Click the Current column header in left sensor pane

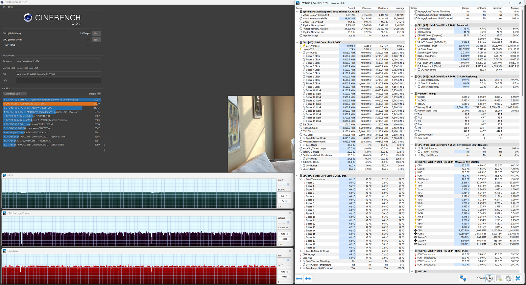(x=351, y=8)
